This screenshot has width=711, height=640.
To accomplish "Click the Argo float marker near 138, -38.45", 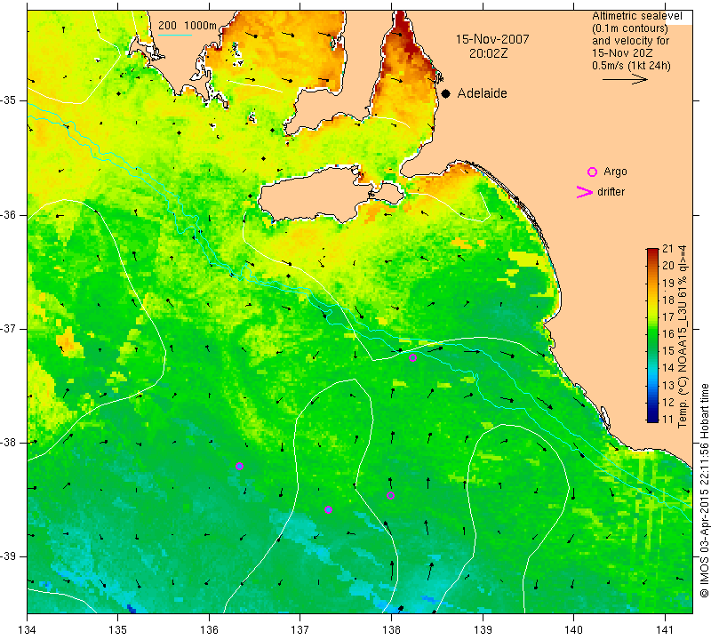I will click(x=390, y=495).
